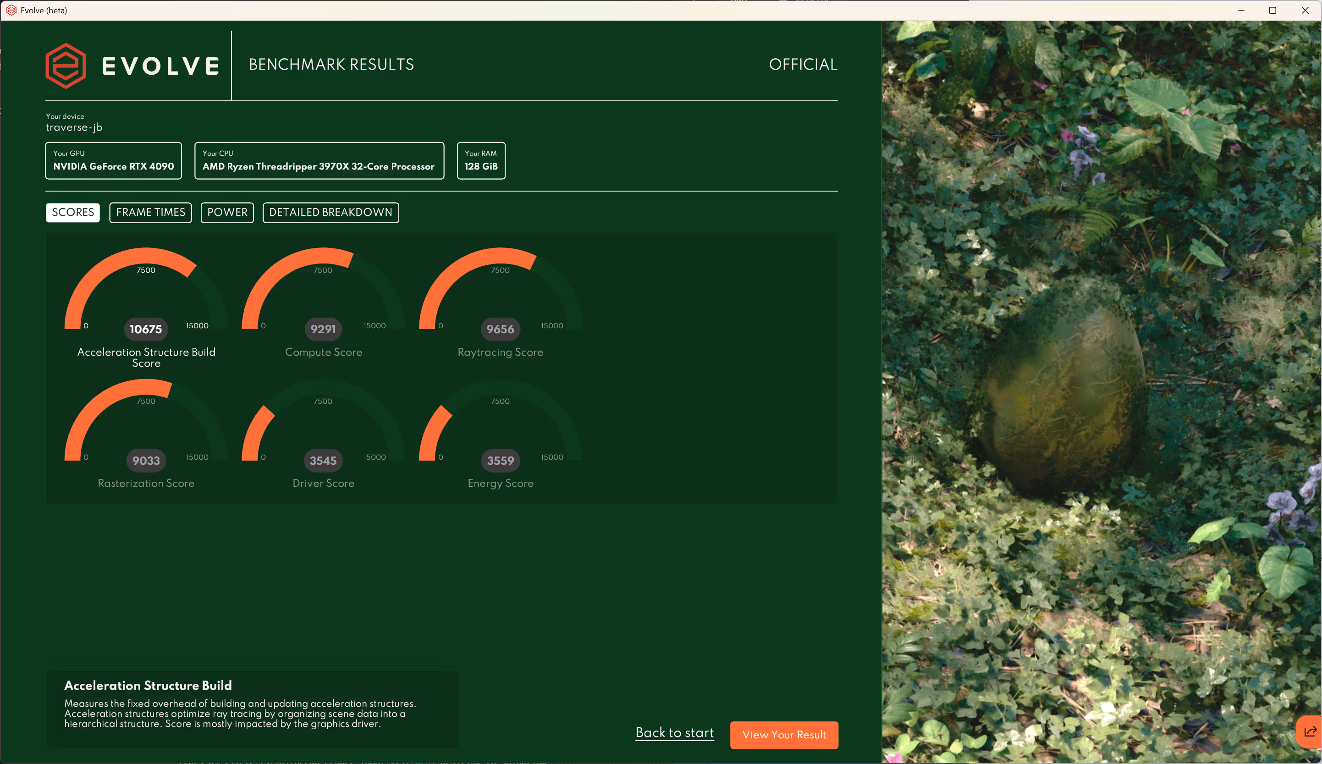Image resolution: width=1322 pixels, height=764 pixels.
Task: Click the score value 9656
Action: point(501,330)
